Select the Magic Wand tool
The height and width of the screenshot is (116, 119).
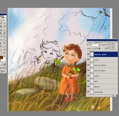(x=4, y=23)
